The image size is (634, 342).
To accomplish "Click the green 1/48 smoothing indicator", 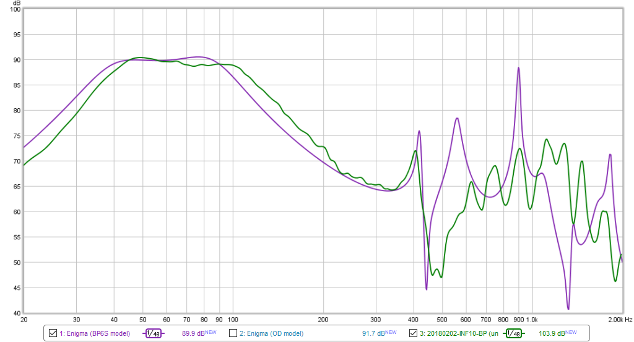I will click(513, 333).
